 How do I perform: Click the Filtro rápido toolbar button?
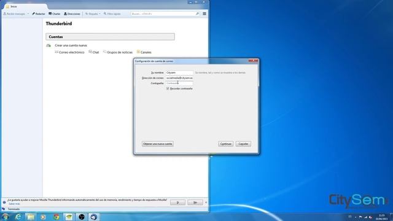click(112, 14)
